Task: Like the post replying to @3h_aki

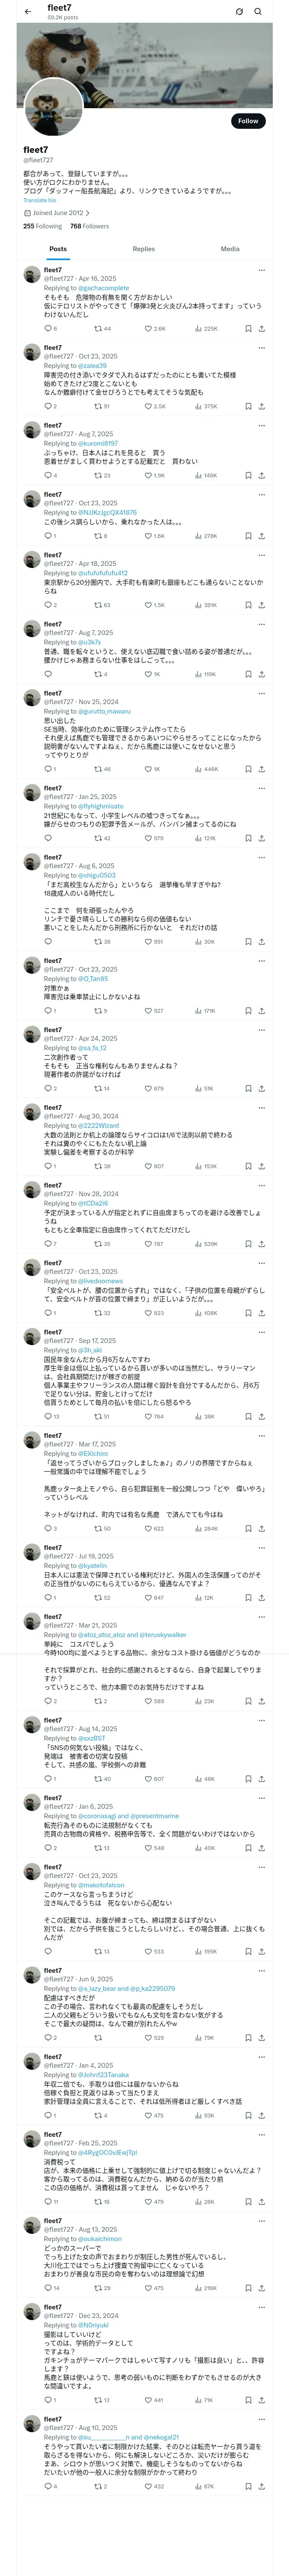Action: coord(149,1417)
